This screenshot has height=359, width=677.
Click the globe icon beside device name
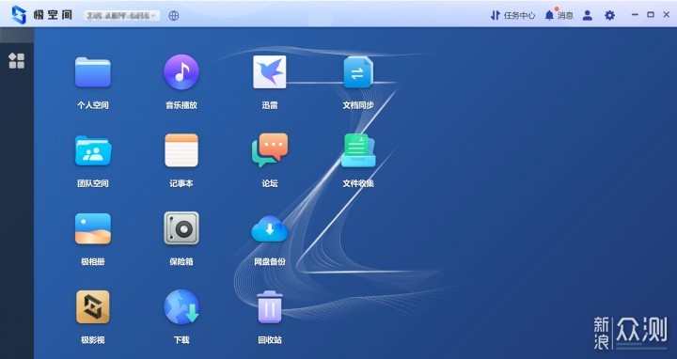(x=174, y=16)
